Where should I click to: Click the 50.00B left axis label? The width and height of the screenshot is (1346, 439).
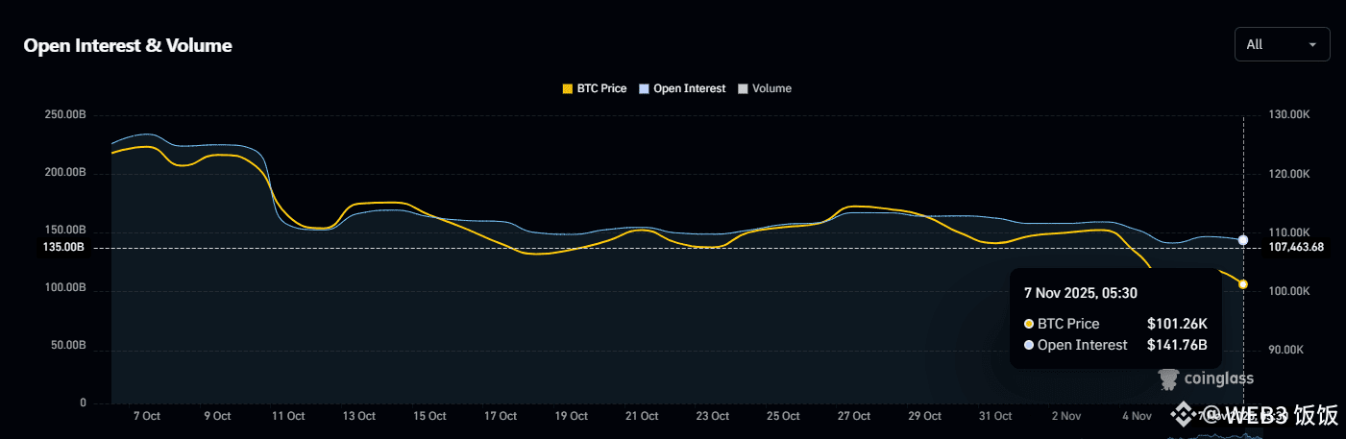point(67,346)
